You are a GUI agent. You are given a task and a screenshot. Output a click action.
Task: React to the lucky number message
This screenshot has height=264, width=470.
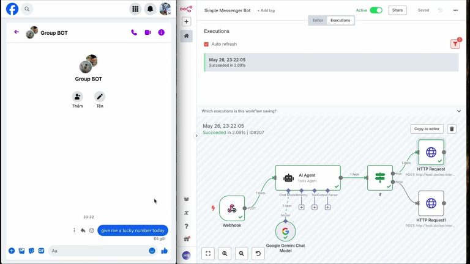click(92, 230)
